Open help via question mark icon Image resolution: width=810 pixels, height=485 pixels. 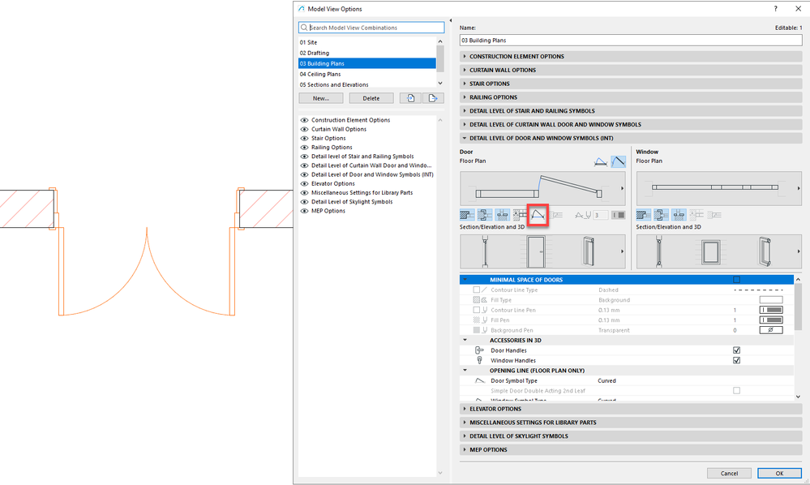click(x=775, y=9)
